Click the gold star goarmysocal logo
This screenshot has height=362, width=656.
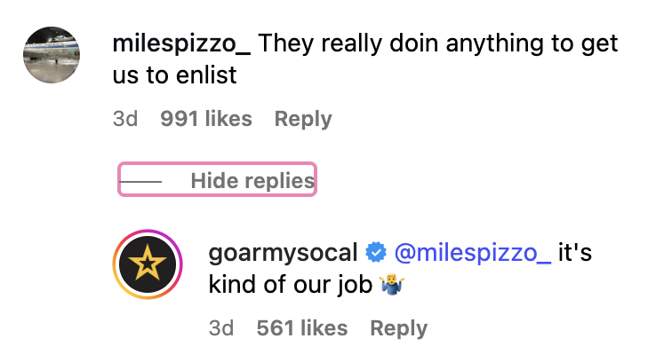coord(148,264)
